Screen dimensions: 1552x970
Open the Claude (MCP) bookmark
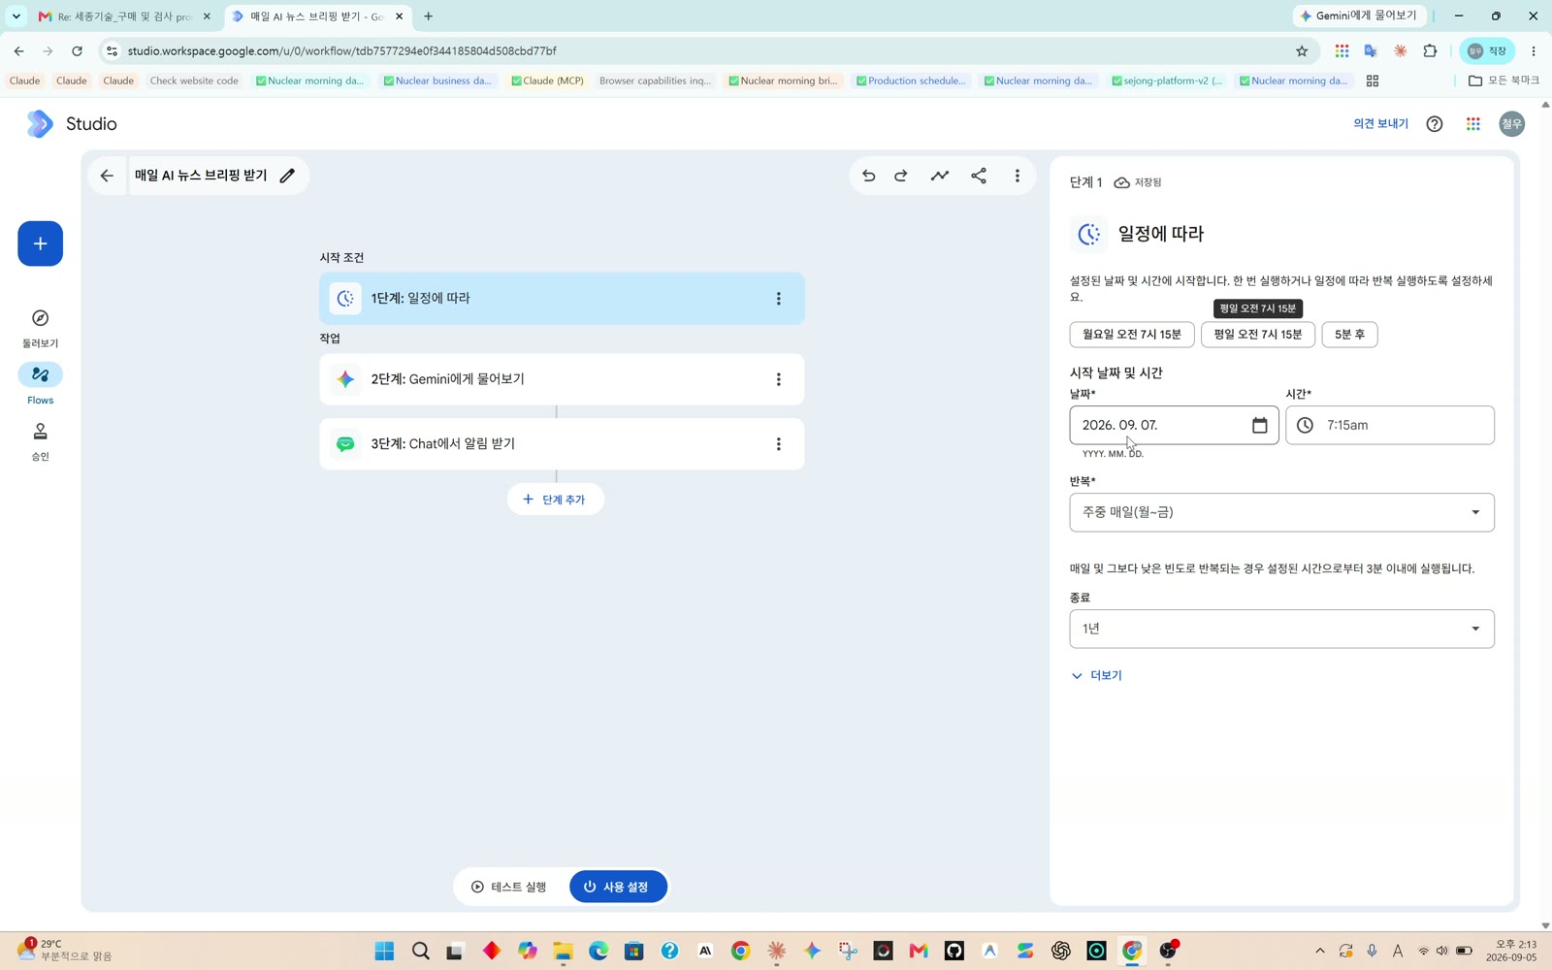click(x=547, y=81)
